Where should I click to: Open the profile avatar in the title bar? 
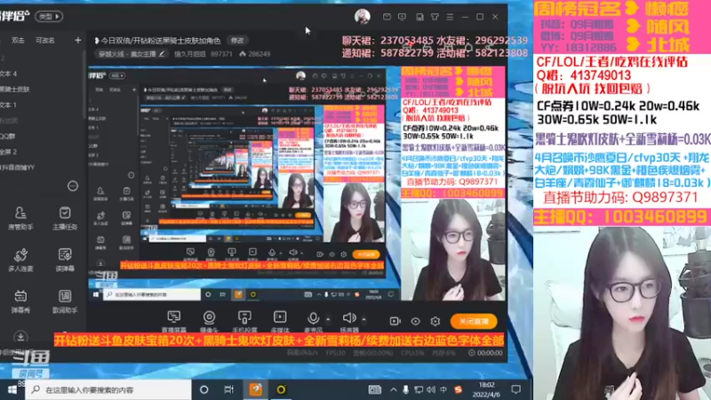(x=363, y=16)
